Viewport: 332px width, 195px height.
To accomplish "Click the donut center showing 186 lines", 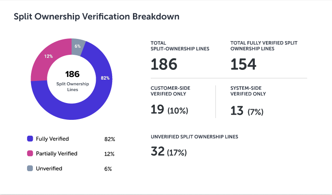I will pyautogui.click(x=72, y=80).
